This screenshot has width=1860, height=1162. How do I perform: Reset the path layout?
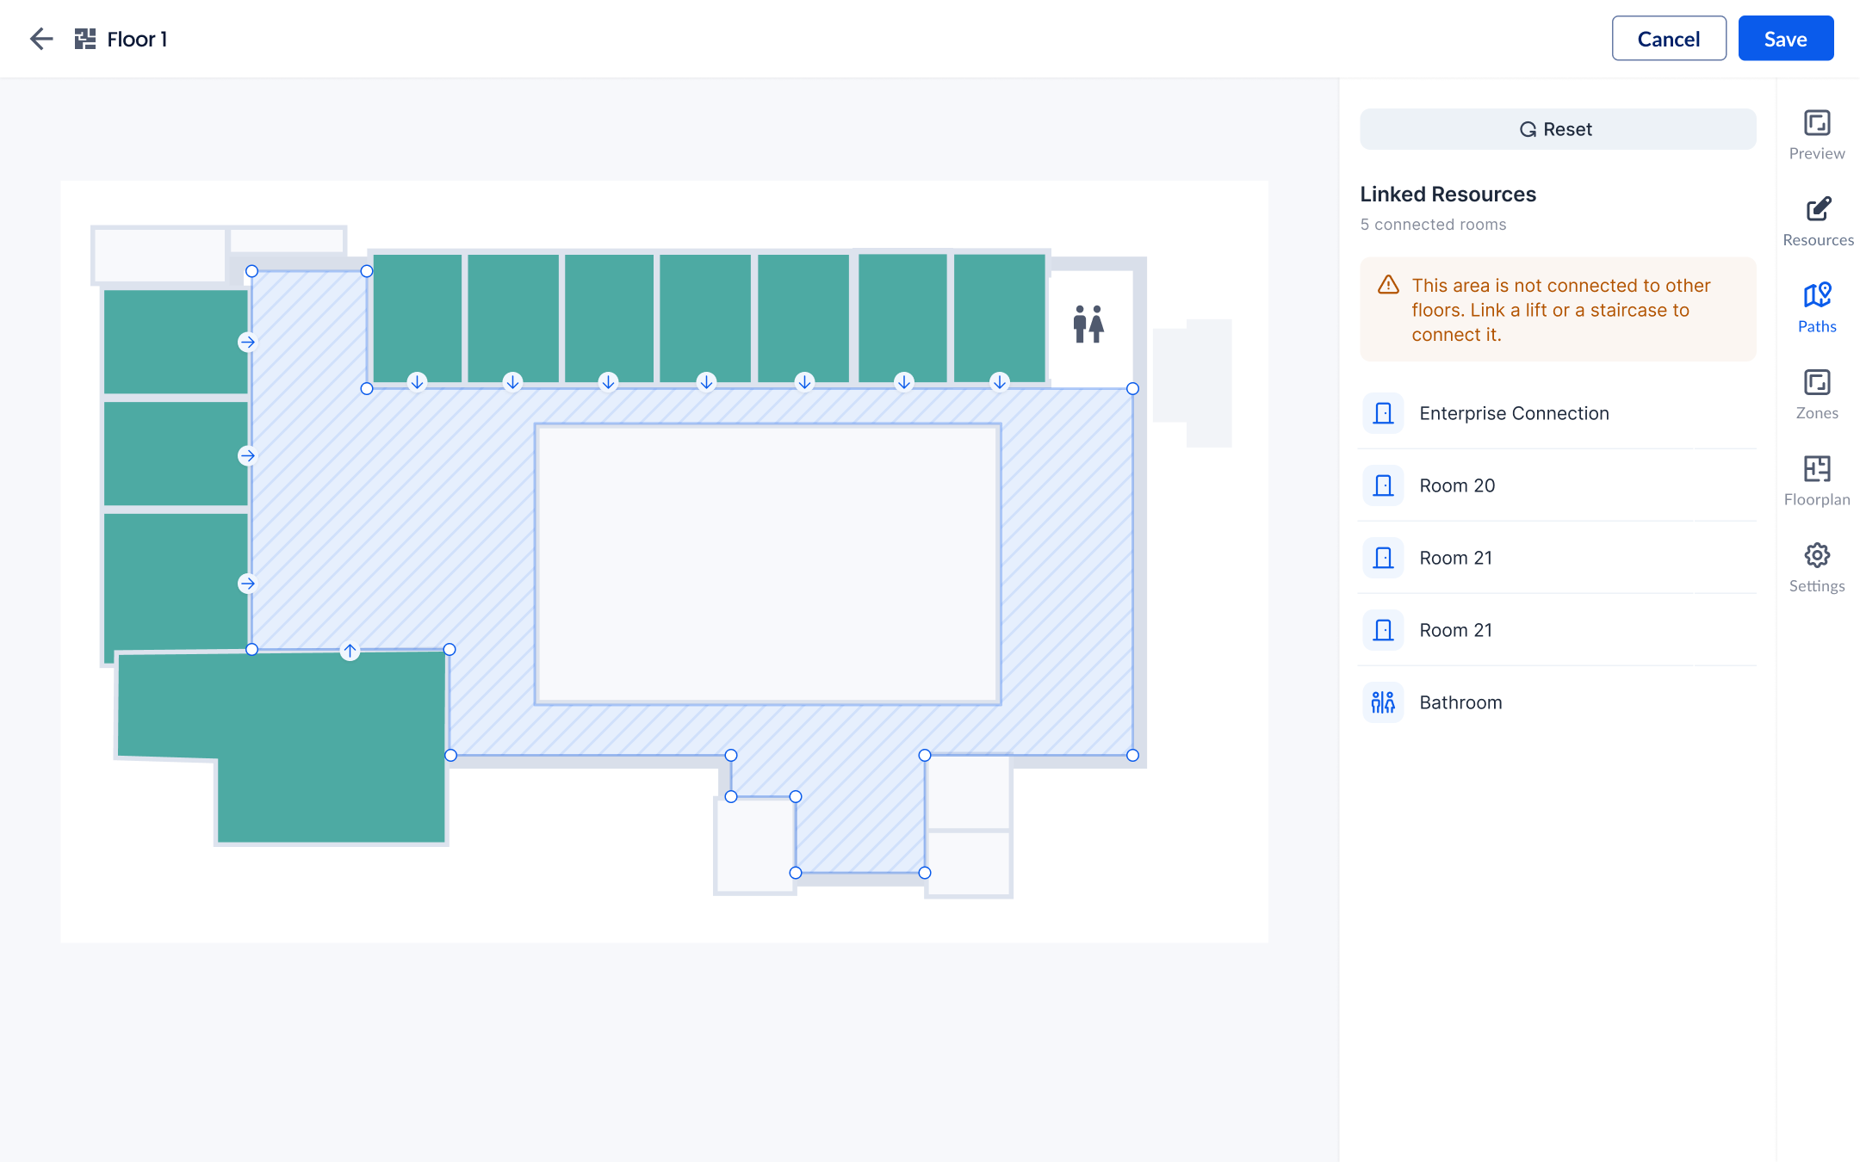point(1557,128)
